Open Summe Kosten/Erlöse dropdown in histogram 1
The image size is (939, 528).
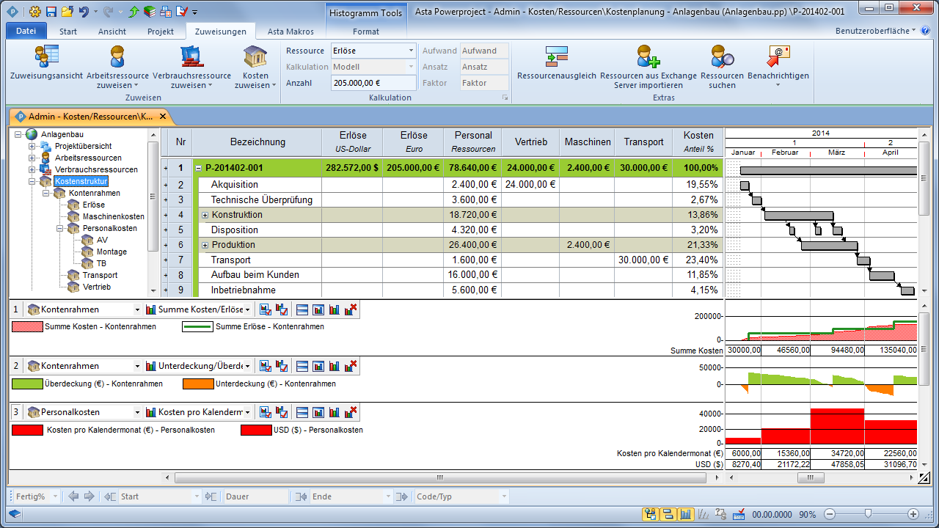coord(247,309)
